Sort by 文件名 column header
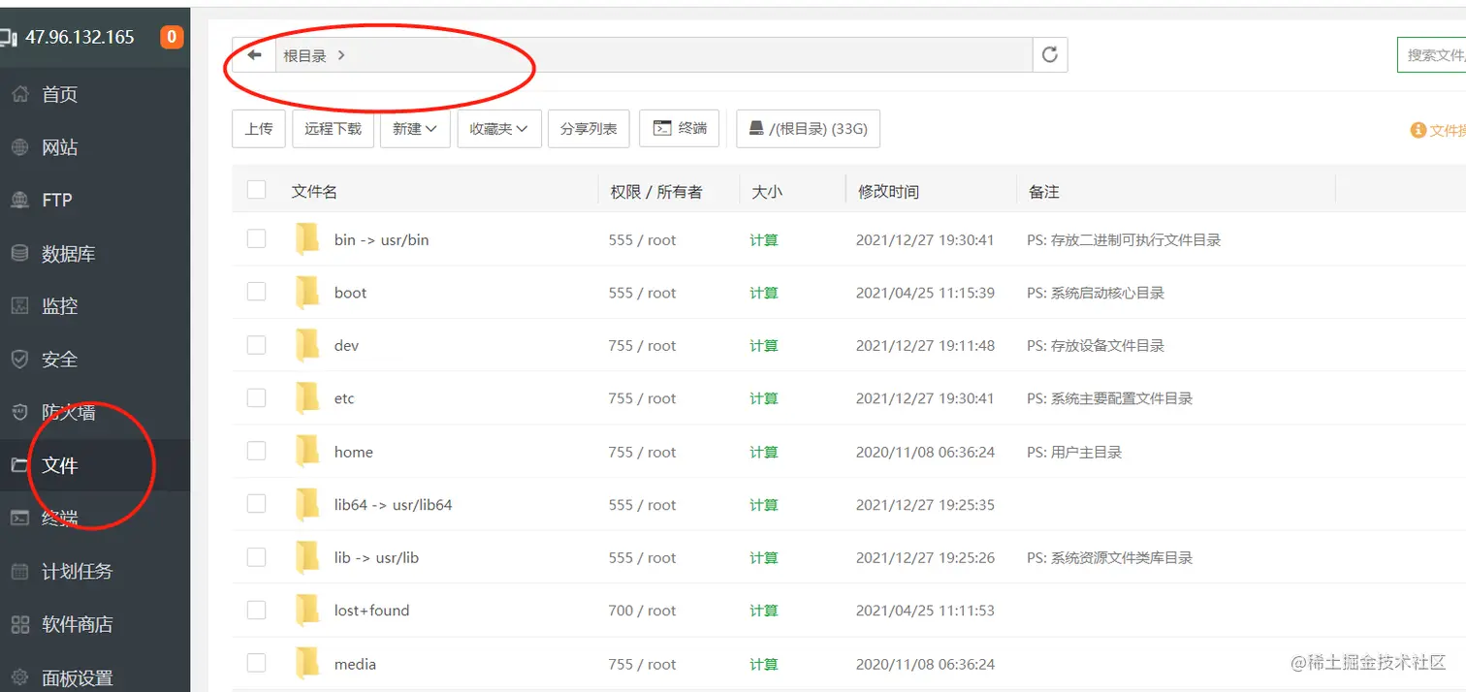The width and height of the screenshot is (1466, 692). [x=314, y=192]
